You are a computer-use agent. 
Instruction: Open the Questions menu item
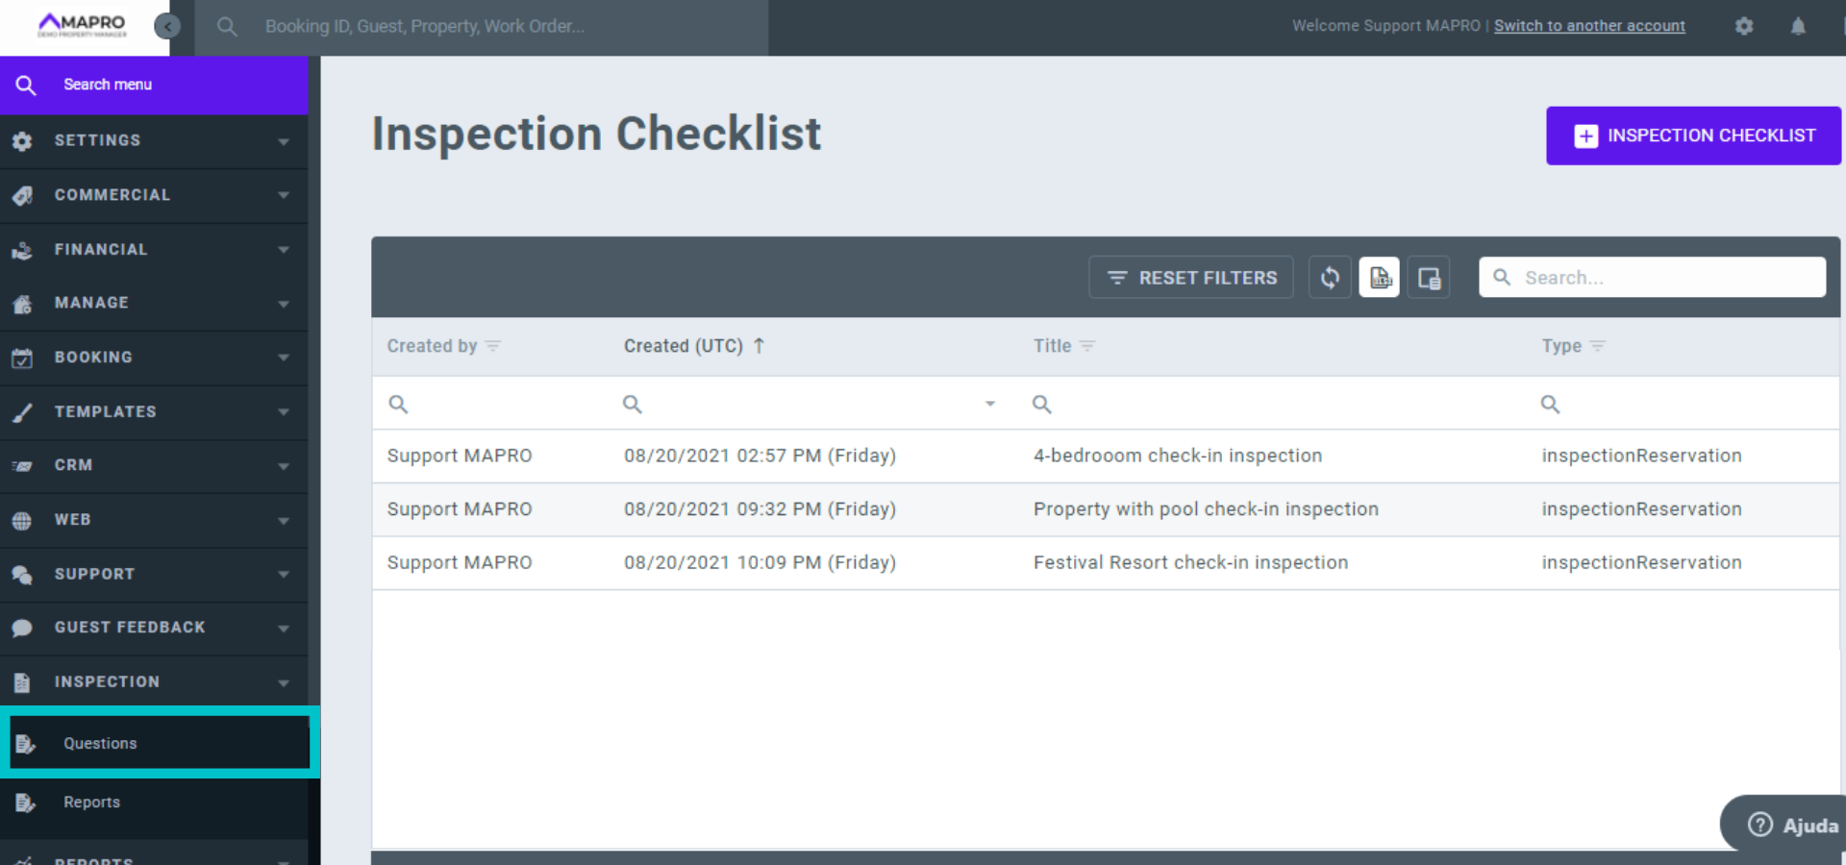click(101, 743)
